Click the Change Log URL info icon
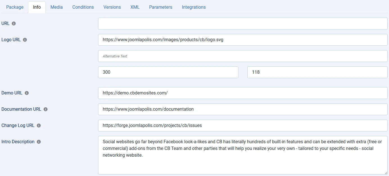The height and width of the screenshot is (176, 389). coord(39,126)
